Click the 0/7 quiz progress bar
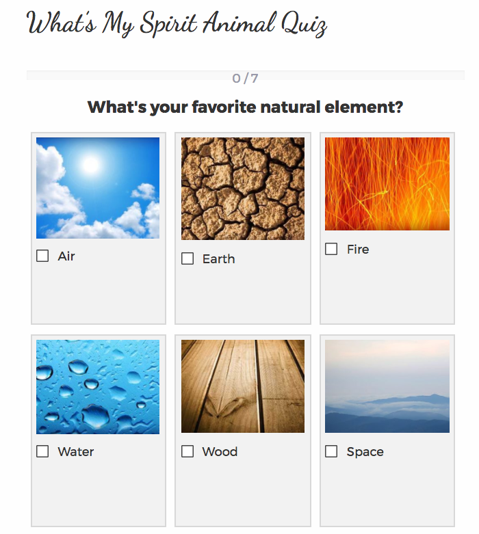Image resolution: width=479 pixels, height=534 pixels. (x=245, y=76)
